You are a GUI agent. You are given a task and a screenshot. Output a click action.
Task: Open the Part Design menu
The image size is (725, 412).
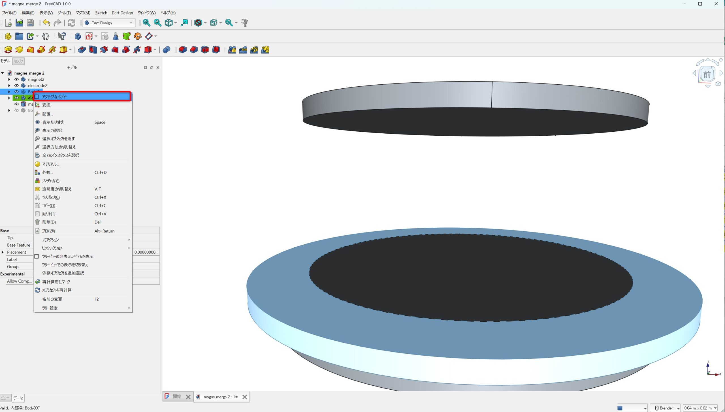click(122, 13)
